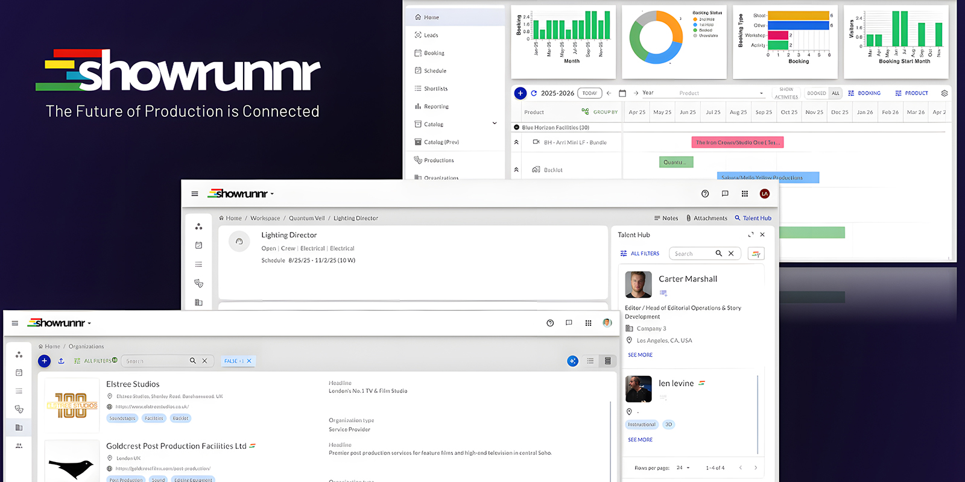
Task: Jump to TODAY on the booking schedule
Action: point(590,93)
